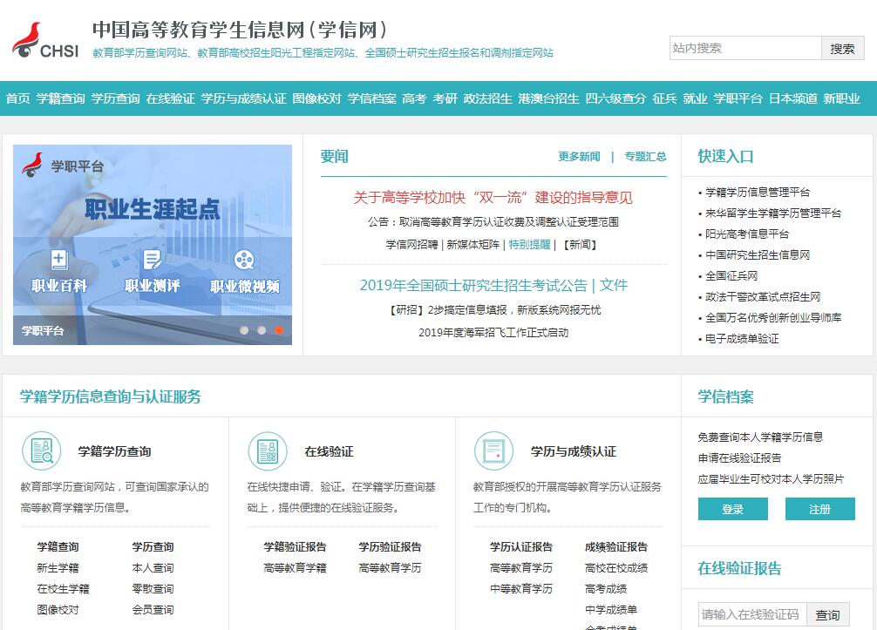Image resolution: width=877 pixels, height=630 pixels.
Task: Click the 学职平台 bird logo in banner
Action: click(32, 166)
